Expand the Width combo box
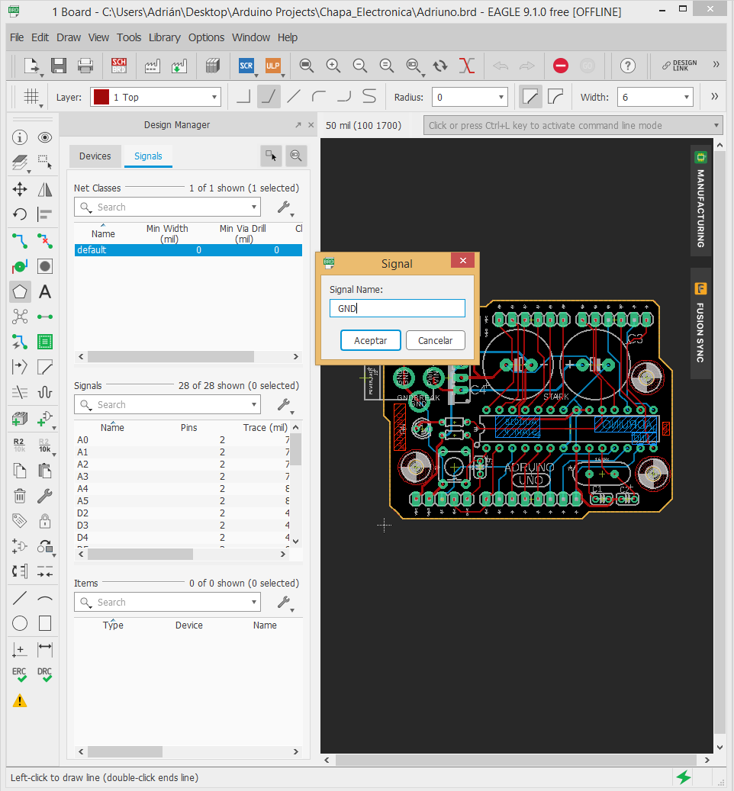The width and height of the screenshot is (734, 791). pyautogui.click(x=687, y=98)
